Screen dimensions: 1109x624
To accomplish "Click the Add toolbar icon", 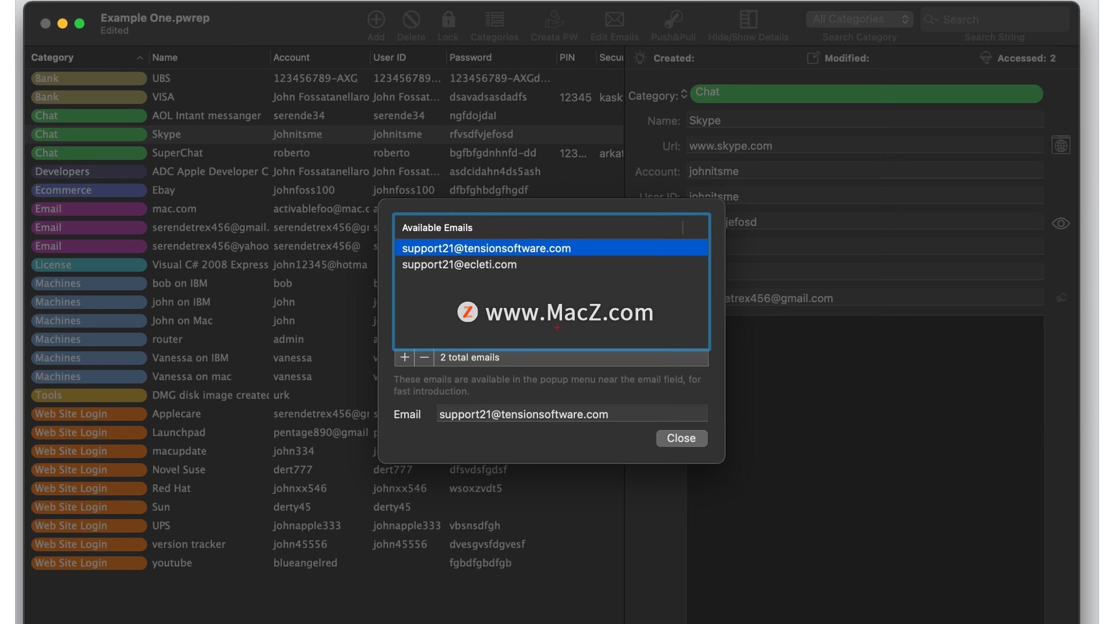I will click(x=376, y=20).
